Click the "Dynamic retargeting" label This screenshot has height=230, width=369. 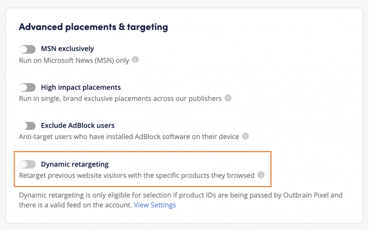pos(75,164)
